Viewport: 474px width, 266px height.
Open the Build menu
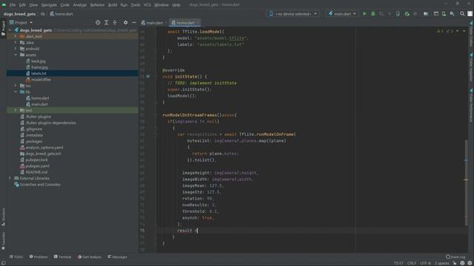click(113, 5)
